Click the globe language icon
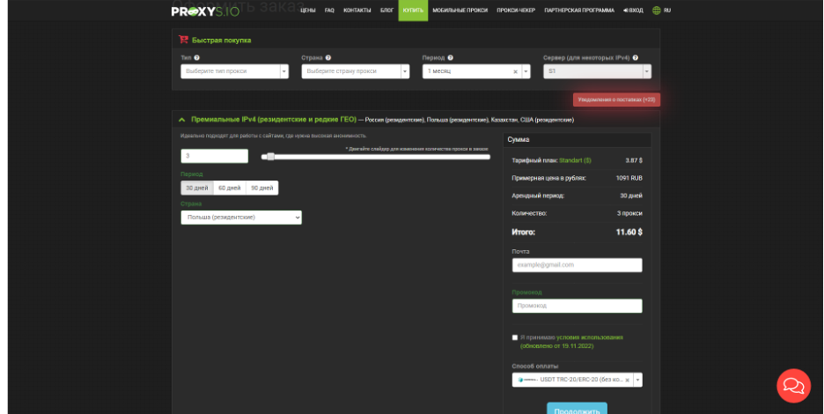The height and width of the screenshot is (414, 824). point(657,10)
